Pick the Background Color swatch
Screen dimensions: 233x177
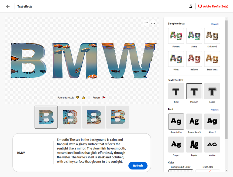pyautogui.click(x=181, y=171)
